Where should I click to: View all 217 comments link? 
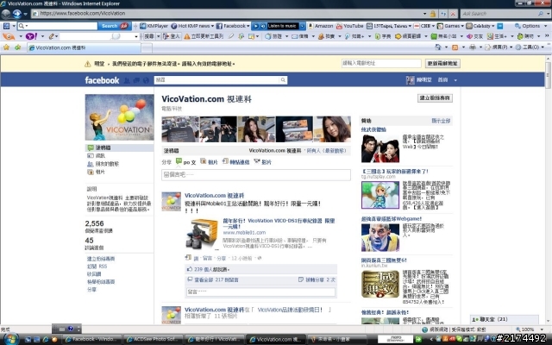216,279
